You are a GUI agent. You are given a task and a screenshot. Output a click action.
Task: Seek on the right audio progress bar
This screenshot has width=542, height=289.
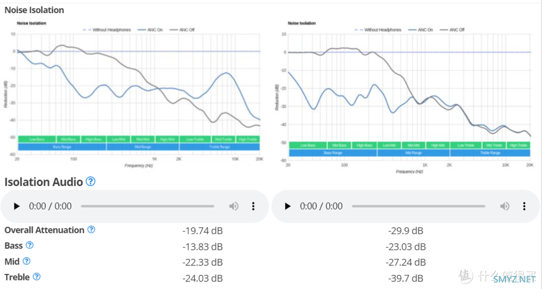[419, 206]
